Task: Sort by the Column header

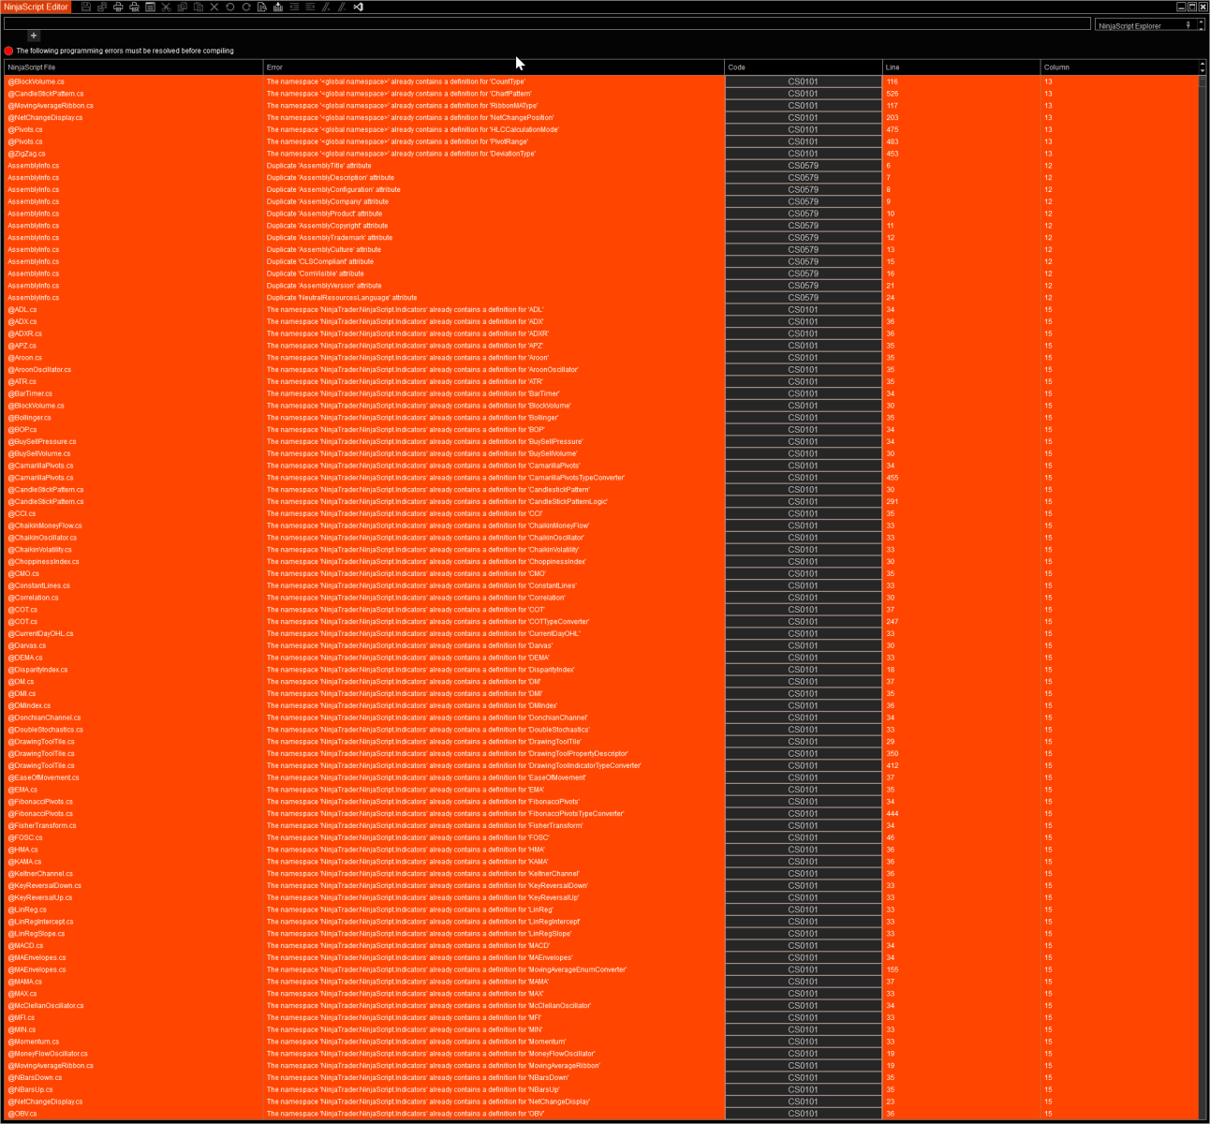Action: [x=1119, y=67]
